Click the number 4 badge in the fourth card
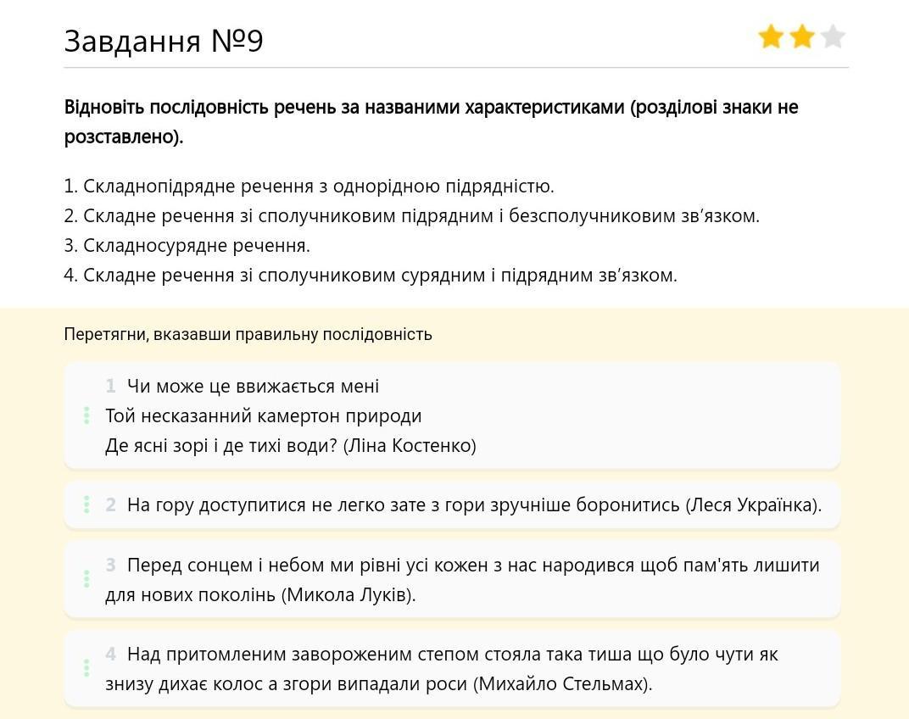The width and height of the screenshot is (909, 719). tap(110, 655)
